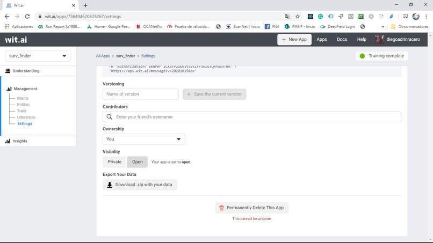Viewport: 433px width, 243px height.
Task: Focus the Name of version field
Action: coord(141,94)
